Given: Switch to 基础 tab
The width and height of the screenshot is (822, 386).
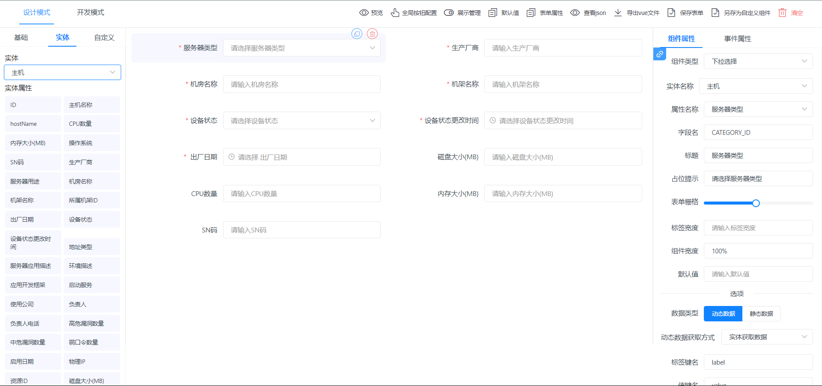Looking at the screenshot, I should (x=21, y=37).
